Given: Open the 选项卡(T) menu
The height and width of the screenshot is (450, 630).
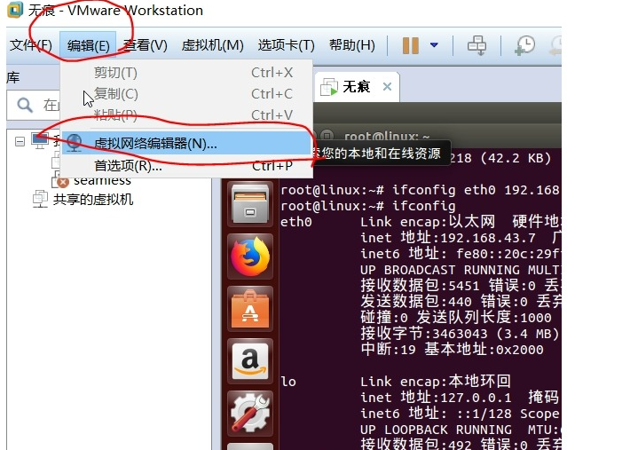Looking at the screenshot, I should [286, 45].
